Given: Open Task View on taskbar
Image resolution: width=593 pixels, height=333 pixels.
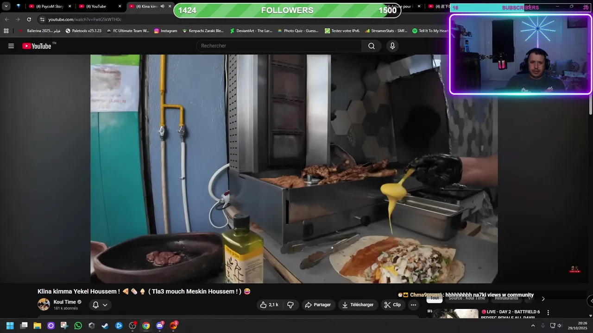Looking at the screenshot, I should click(24, 326).
